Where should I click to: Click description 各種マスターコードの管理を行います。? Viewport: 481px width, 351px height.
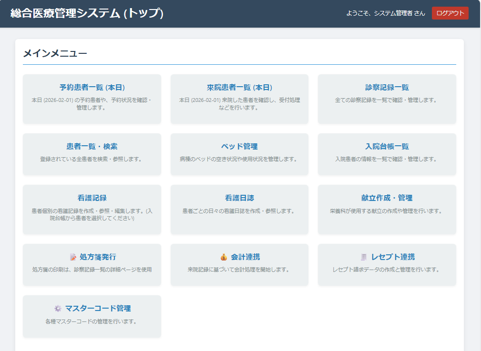click(92, 321)
